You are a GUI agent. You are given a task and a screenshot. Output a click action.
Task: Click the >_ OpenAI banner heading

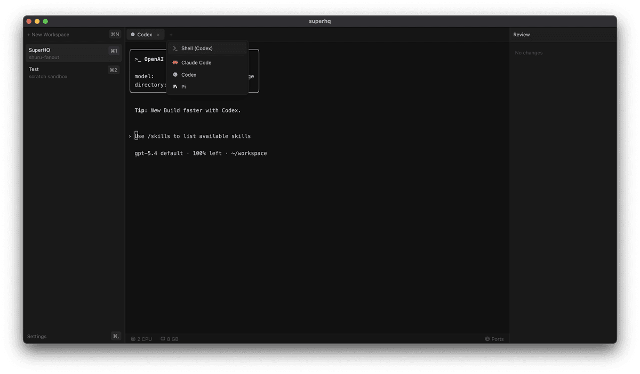click(149, 59)
